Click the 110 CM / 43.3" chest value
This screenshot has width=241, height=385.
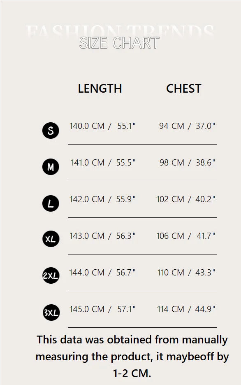186,273
